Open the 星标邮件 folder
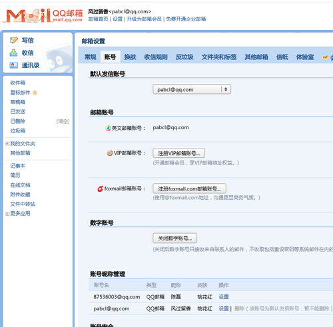The height and width of the screenshot is (327, 333). [20, 93]
